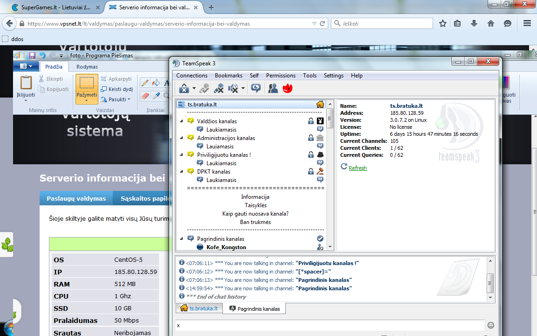Collapse the Administracijos kanalas channel
Image resolution: width=537 pixels, height=336 pixels.
click(x=181, y=138)
